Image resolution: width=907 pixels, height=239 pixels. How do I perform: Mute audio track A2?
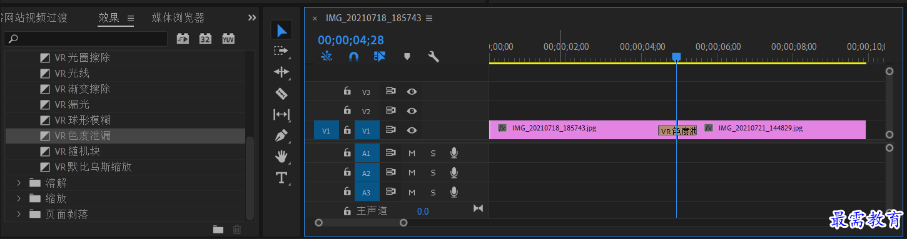412,172
